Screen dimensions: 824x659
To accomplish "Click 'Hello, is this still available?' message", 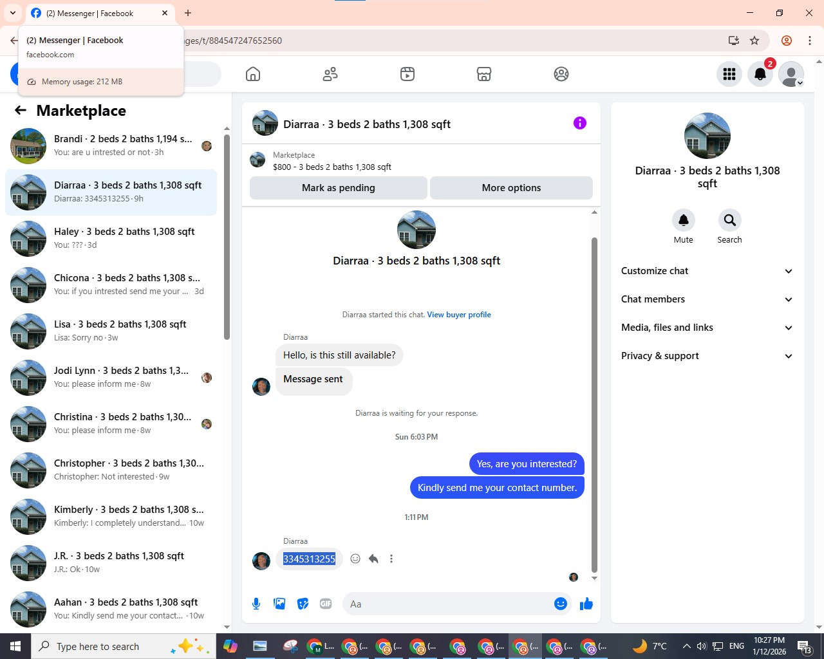I will click(339, 355).
